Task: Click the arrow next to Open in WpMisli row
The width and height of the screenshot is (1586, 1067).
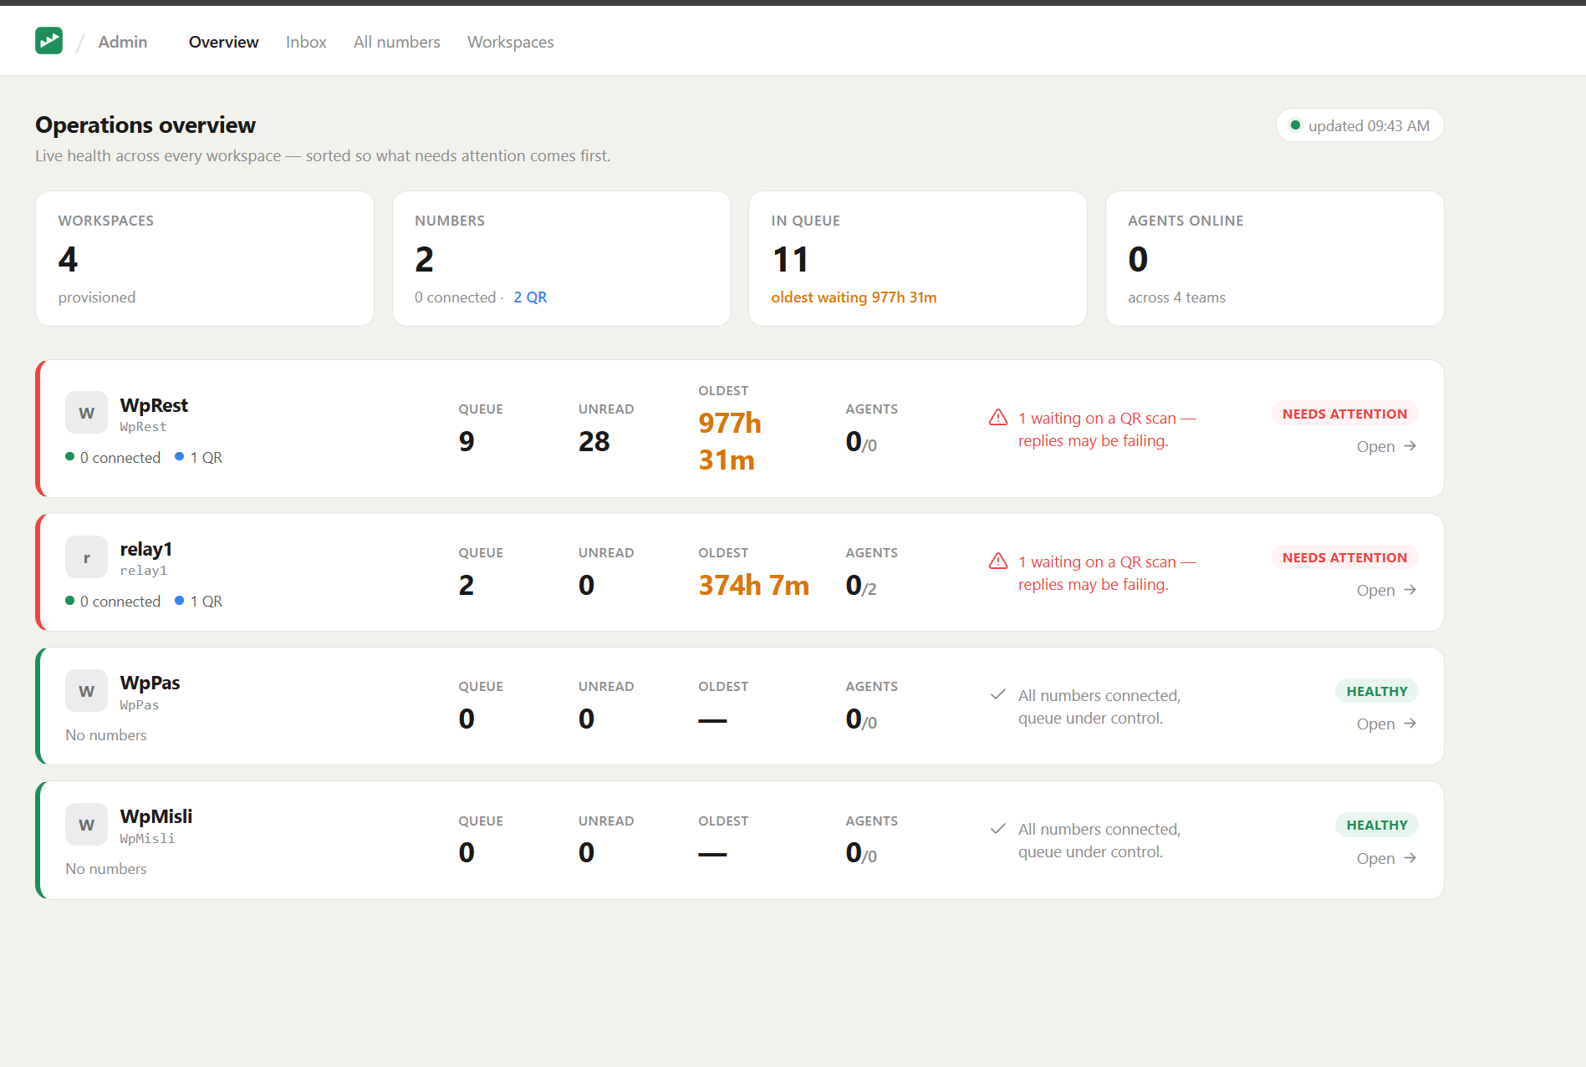Action: point(1410,858)
